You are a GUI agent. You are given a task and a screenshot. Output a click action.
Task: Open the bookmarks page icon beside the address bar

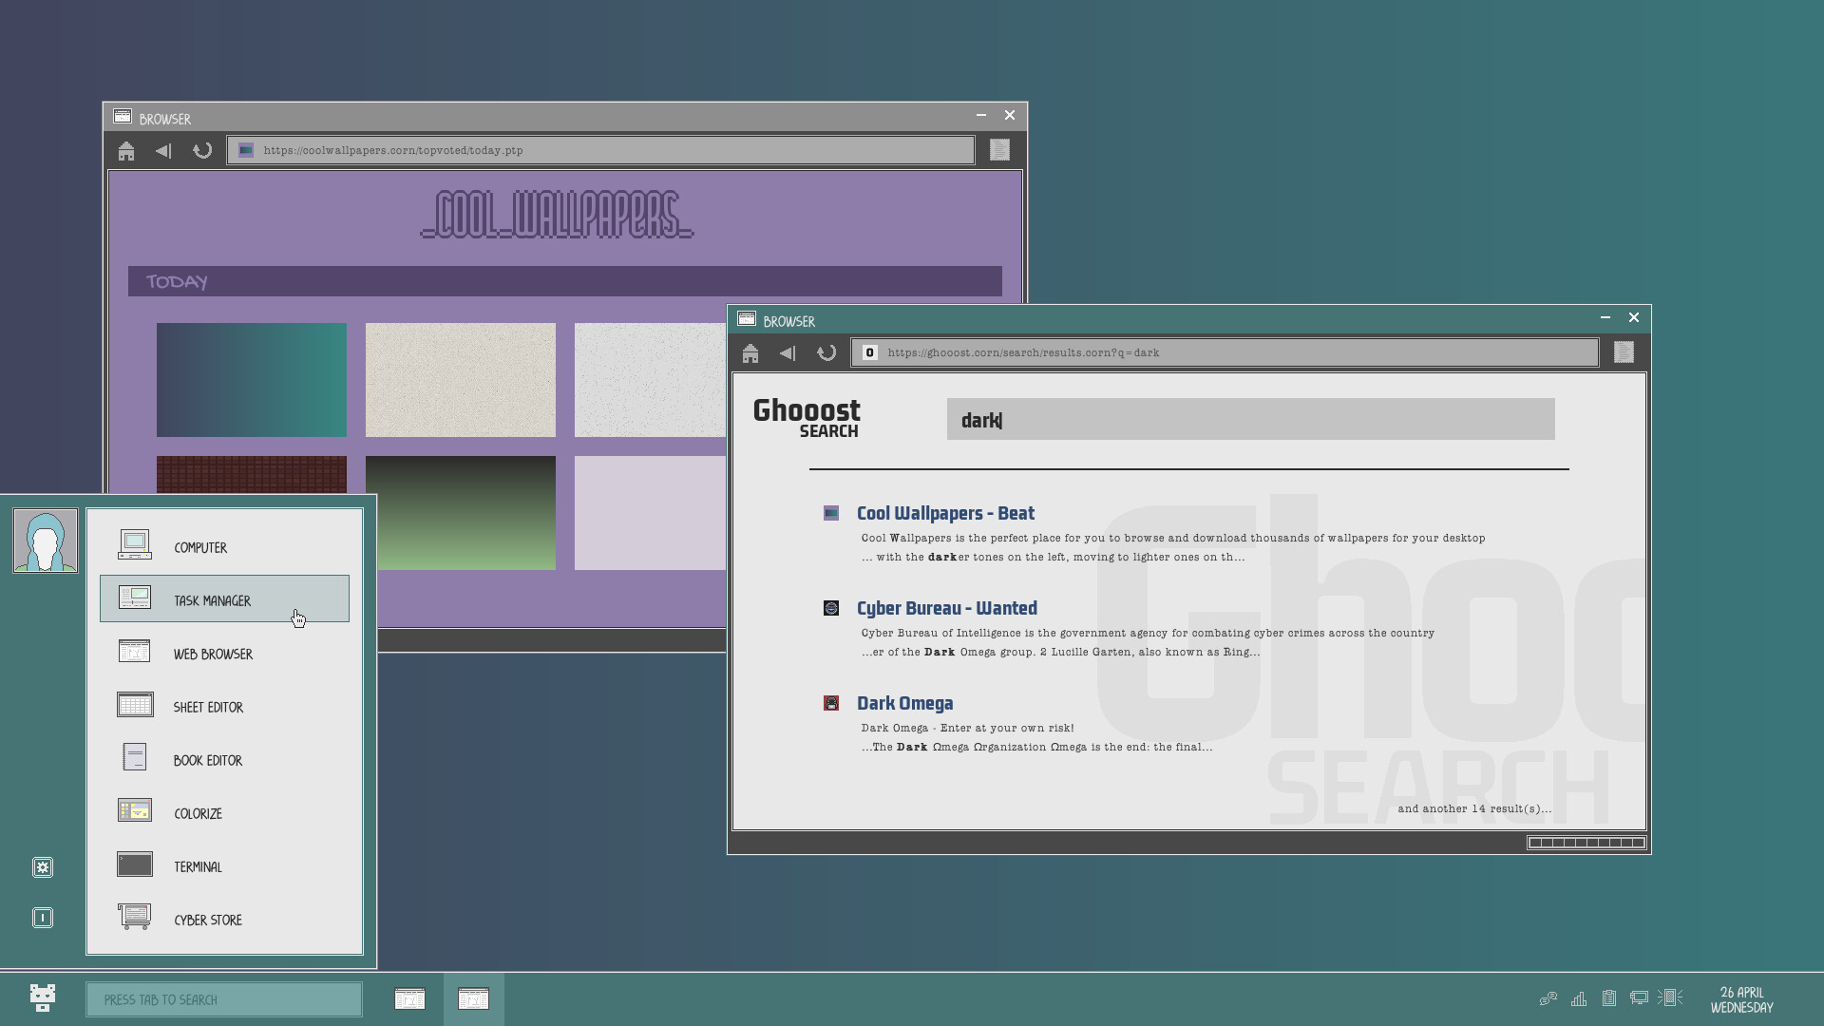[1624, 352]
